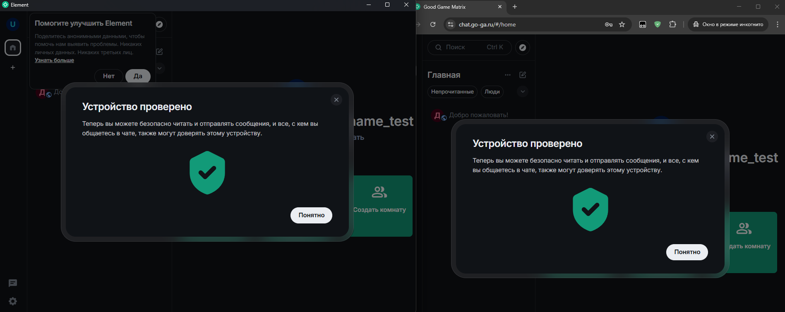
Task: Open browser three-dot menu
Action: (778, 24)
